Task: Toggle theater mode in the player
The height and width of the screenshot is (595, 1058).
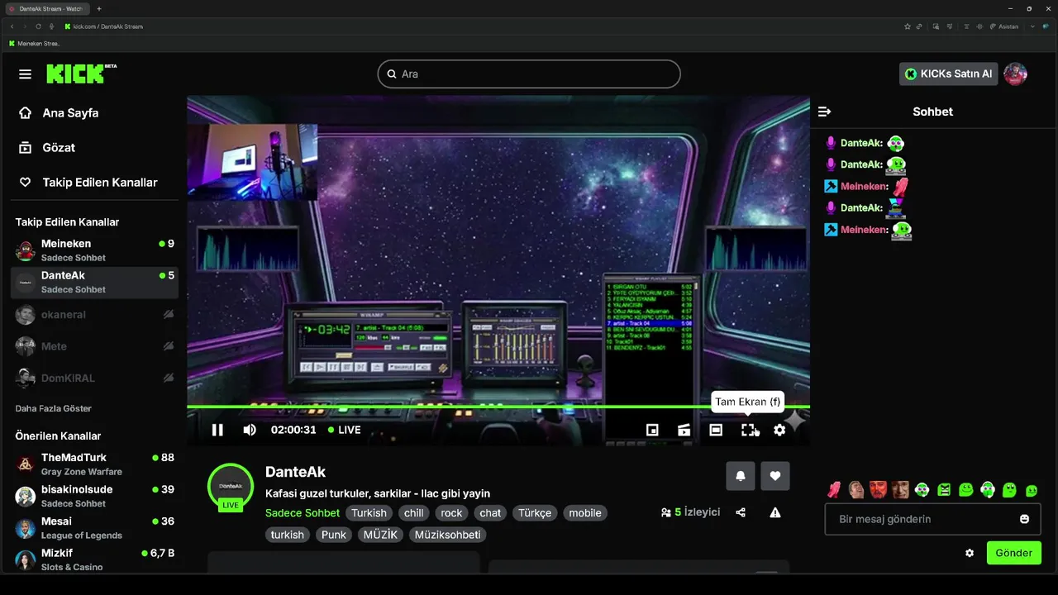Action: click(x=716, y=430)
